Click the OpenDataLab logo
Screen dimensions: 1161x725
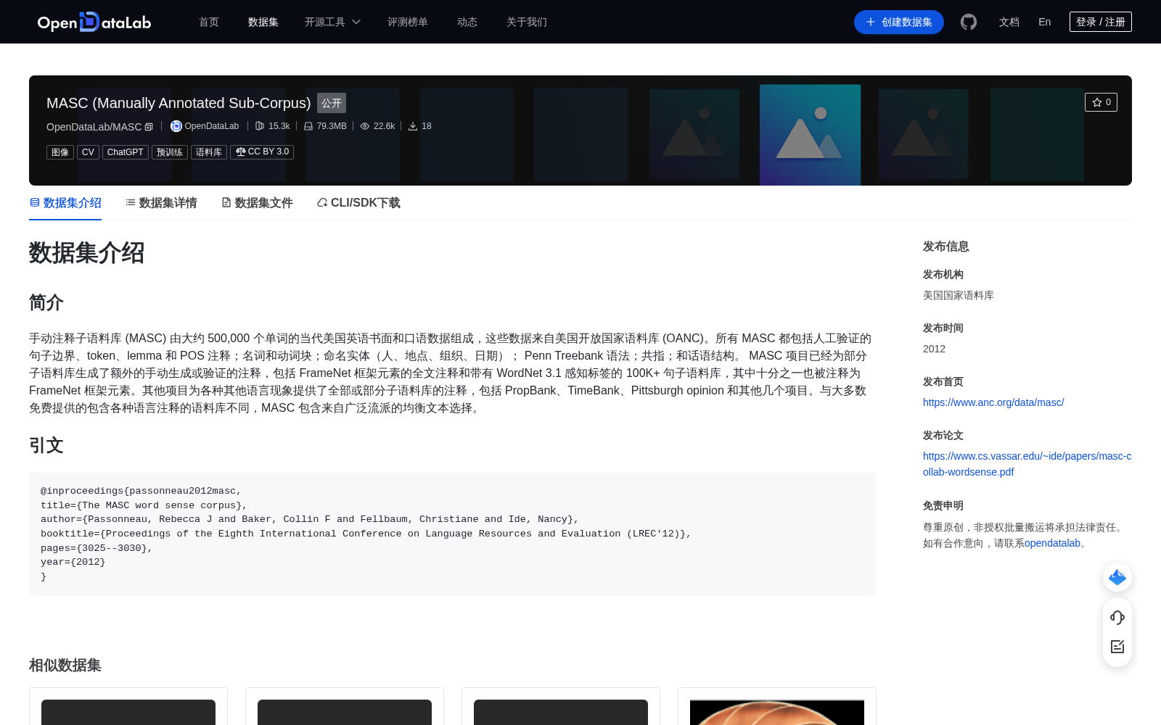[x=94, y=22]
